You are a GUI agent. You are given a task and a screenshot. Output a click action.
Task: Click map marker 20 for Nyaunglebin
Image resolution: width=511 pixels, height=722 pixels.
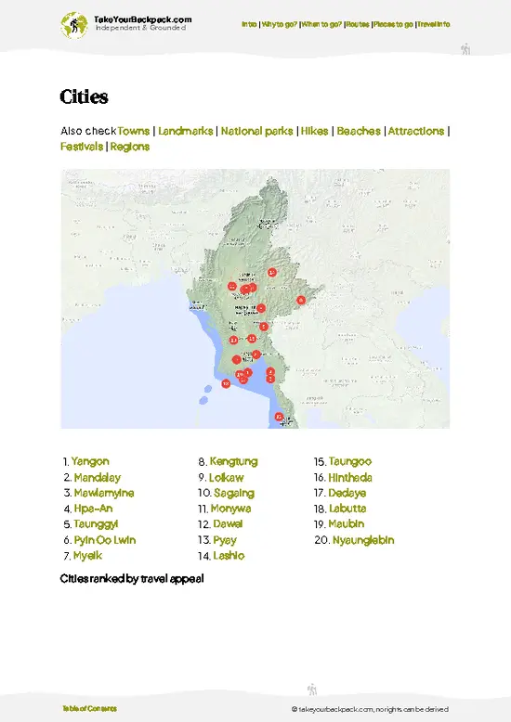[255, 355]
